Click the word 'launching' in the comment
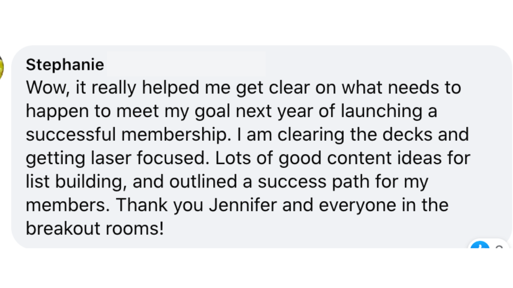This screenshot has height=288, width=513. 381,111
